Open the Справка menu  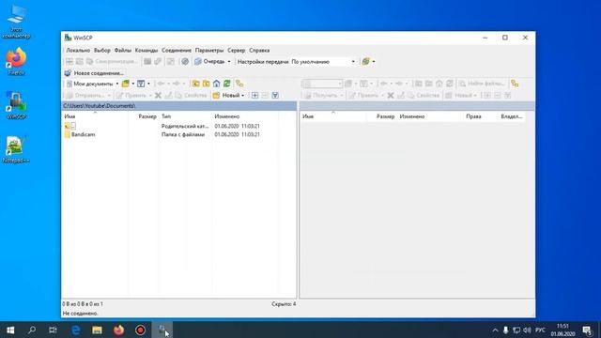coord(259,50)
